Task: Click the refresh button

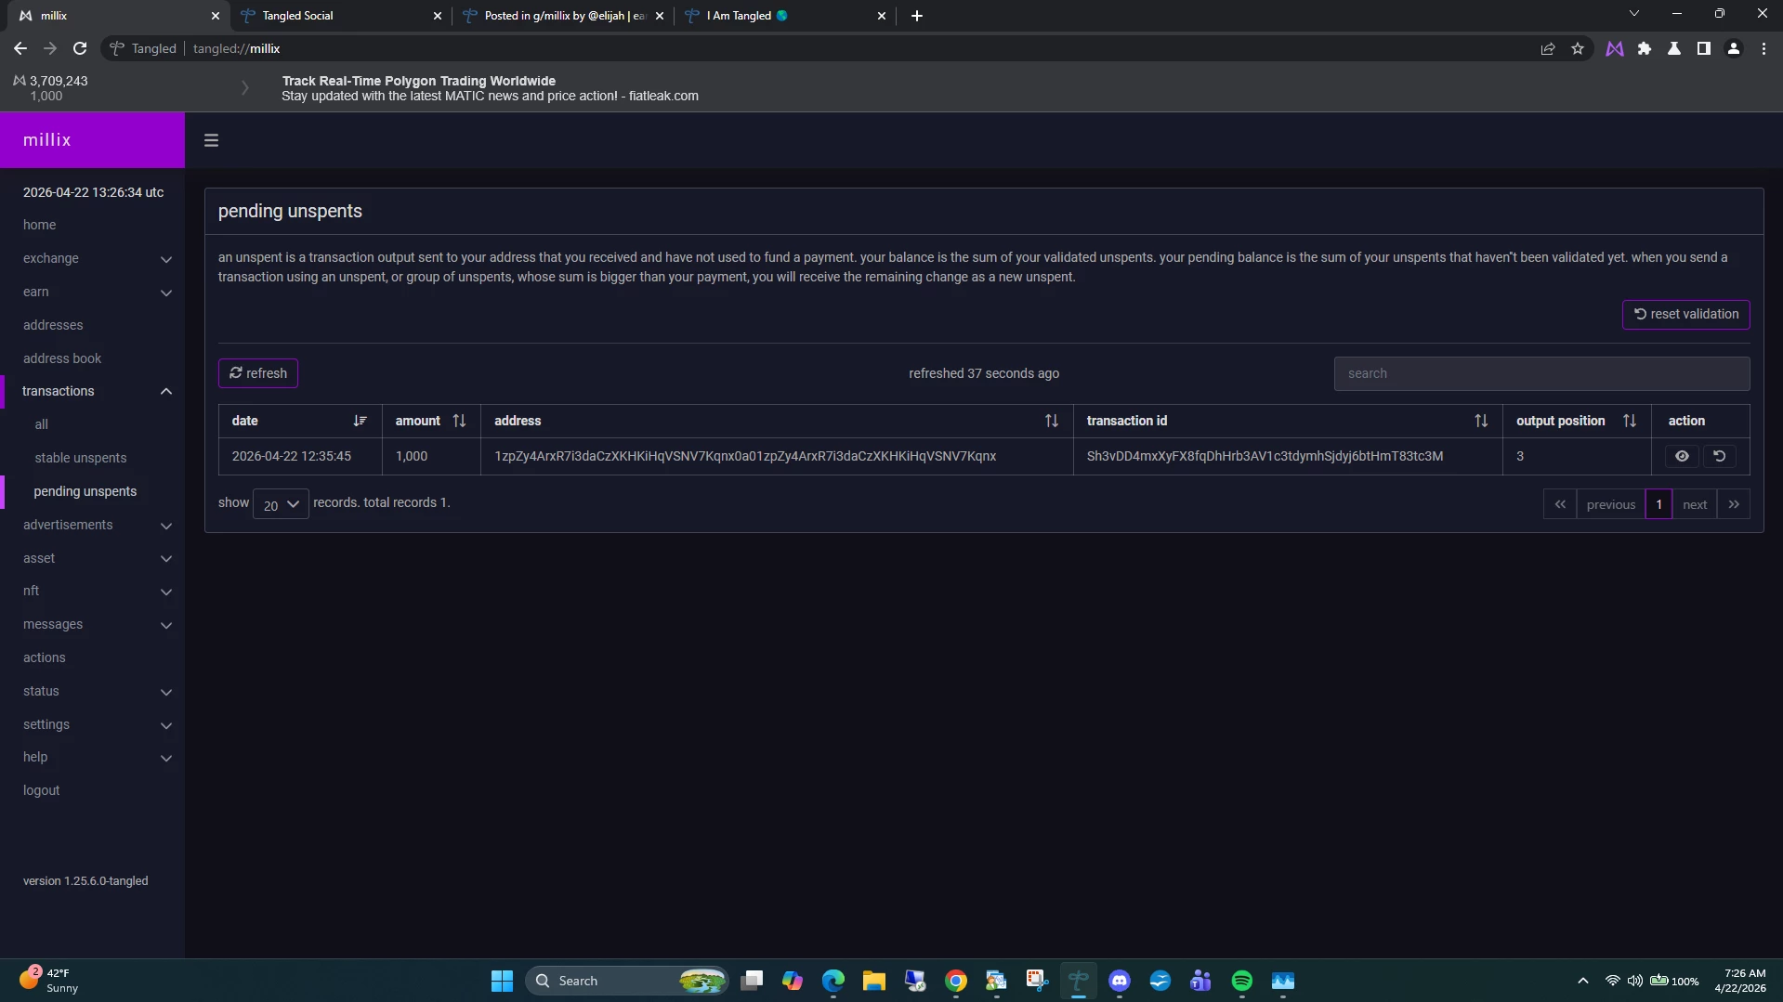Action: [258, 373]
